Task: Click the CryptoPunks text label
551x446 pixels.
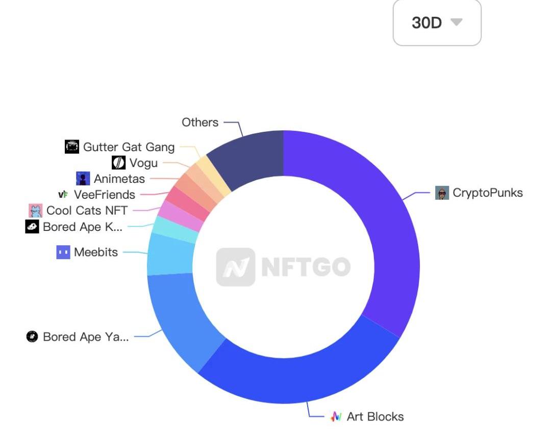Action: tap(488, 193)
